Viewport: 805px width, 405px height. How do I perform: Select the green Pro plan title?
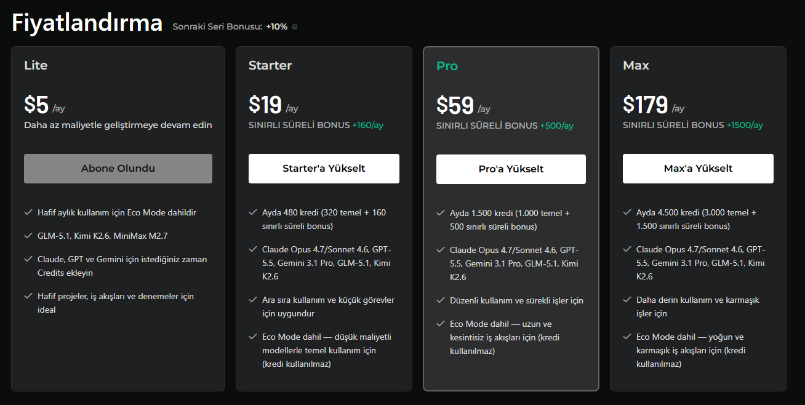pyautogui.click(x=447, y=66)
